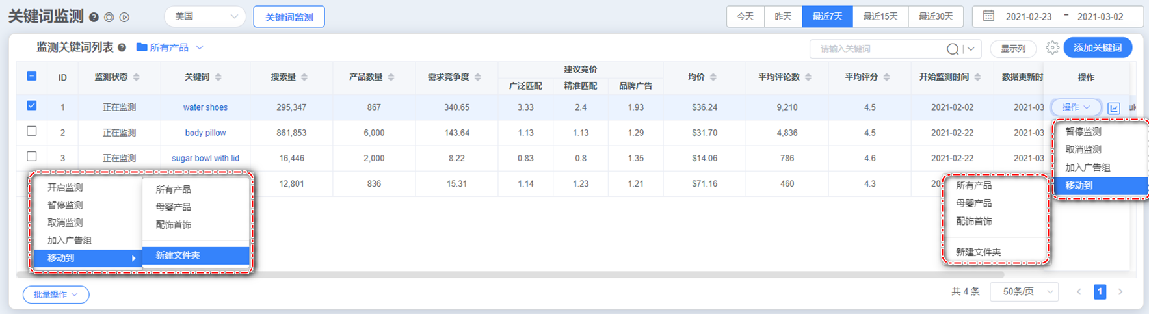Click the circular target icon next to title
Screen dimensions: 1149x314
coord(109,18)
